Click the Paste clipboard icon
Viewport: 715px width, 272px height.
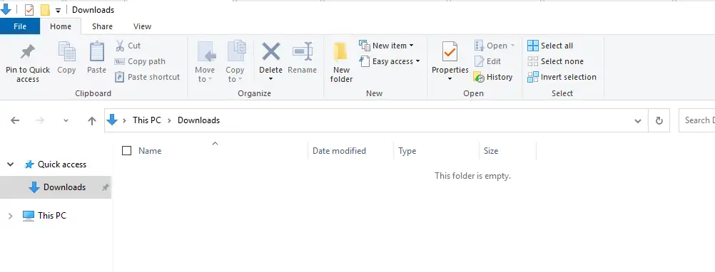(96, 51)
